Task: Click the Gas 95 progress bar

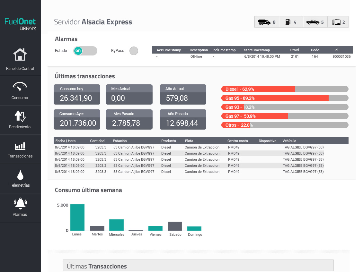Action: click(285, 98)
